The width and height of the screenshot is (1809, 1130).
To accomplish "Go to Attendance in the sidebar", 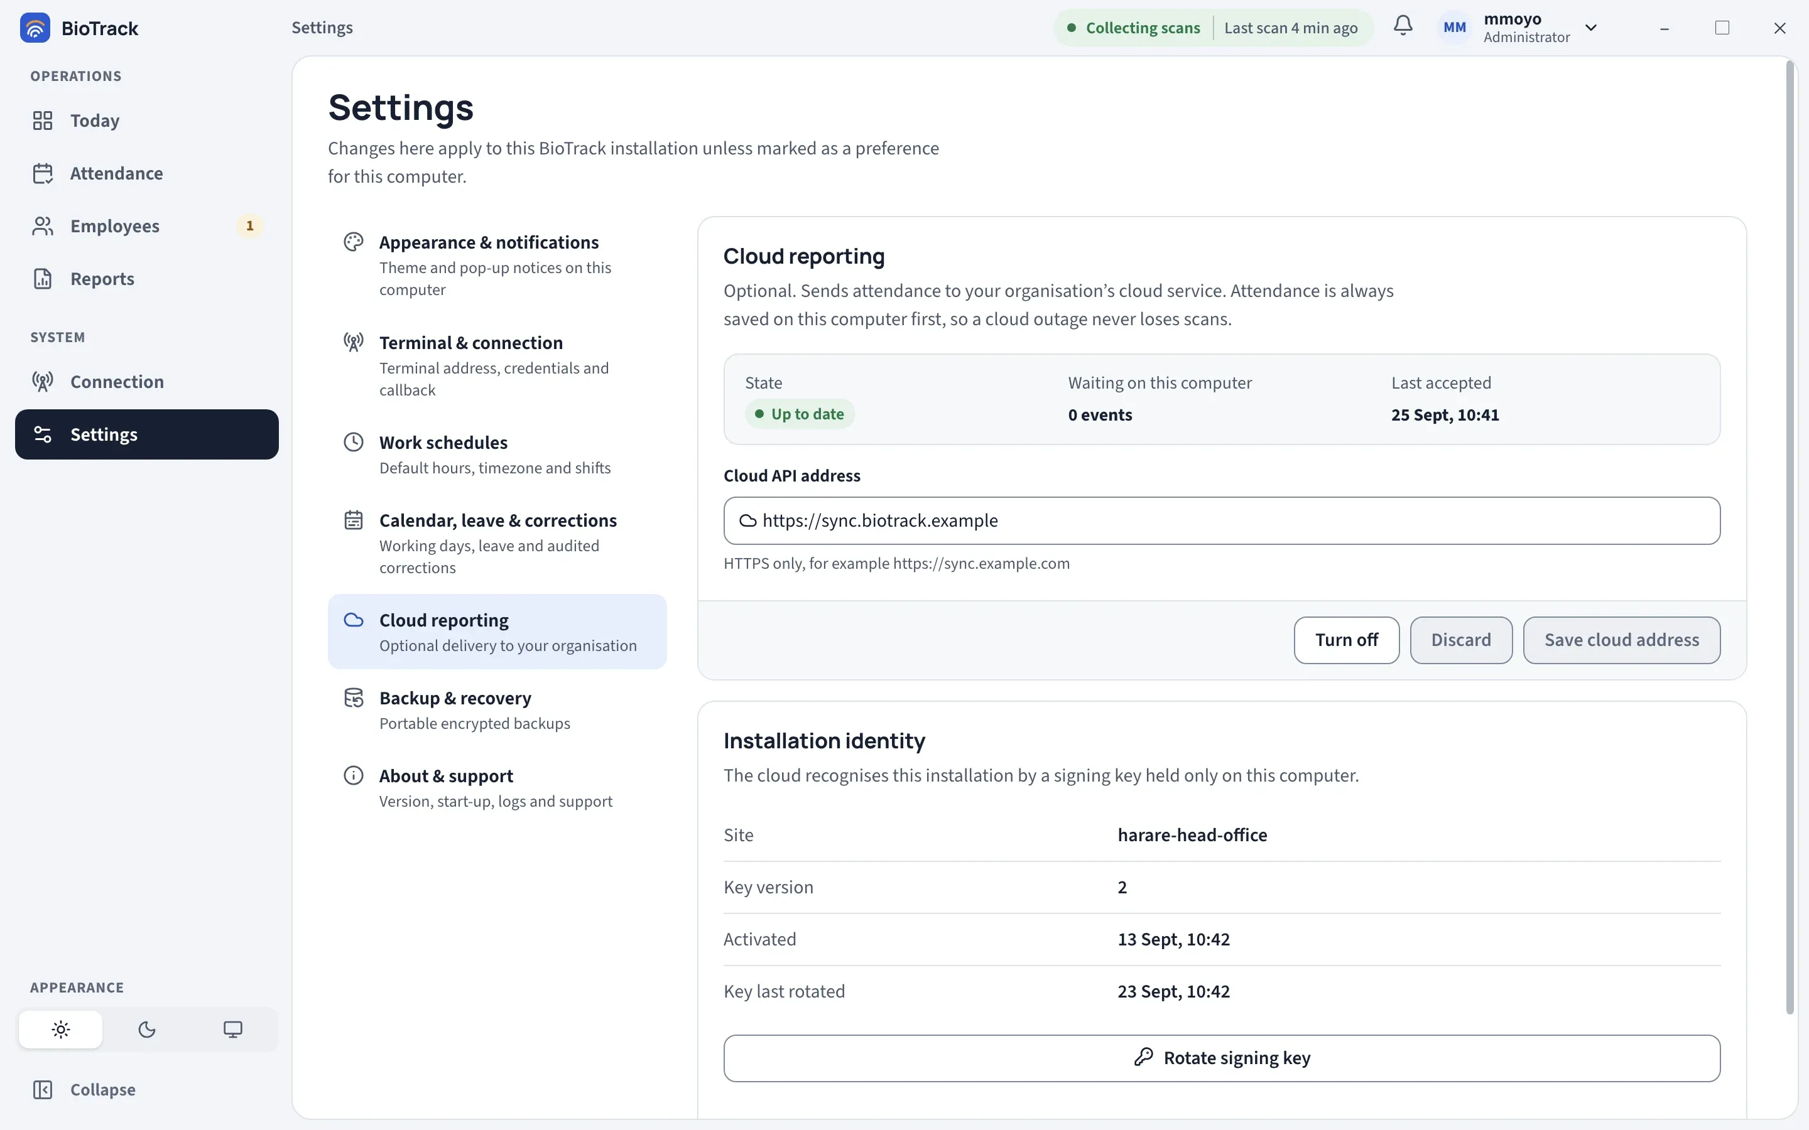I will pyautogui.click(x=146, y=173).
